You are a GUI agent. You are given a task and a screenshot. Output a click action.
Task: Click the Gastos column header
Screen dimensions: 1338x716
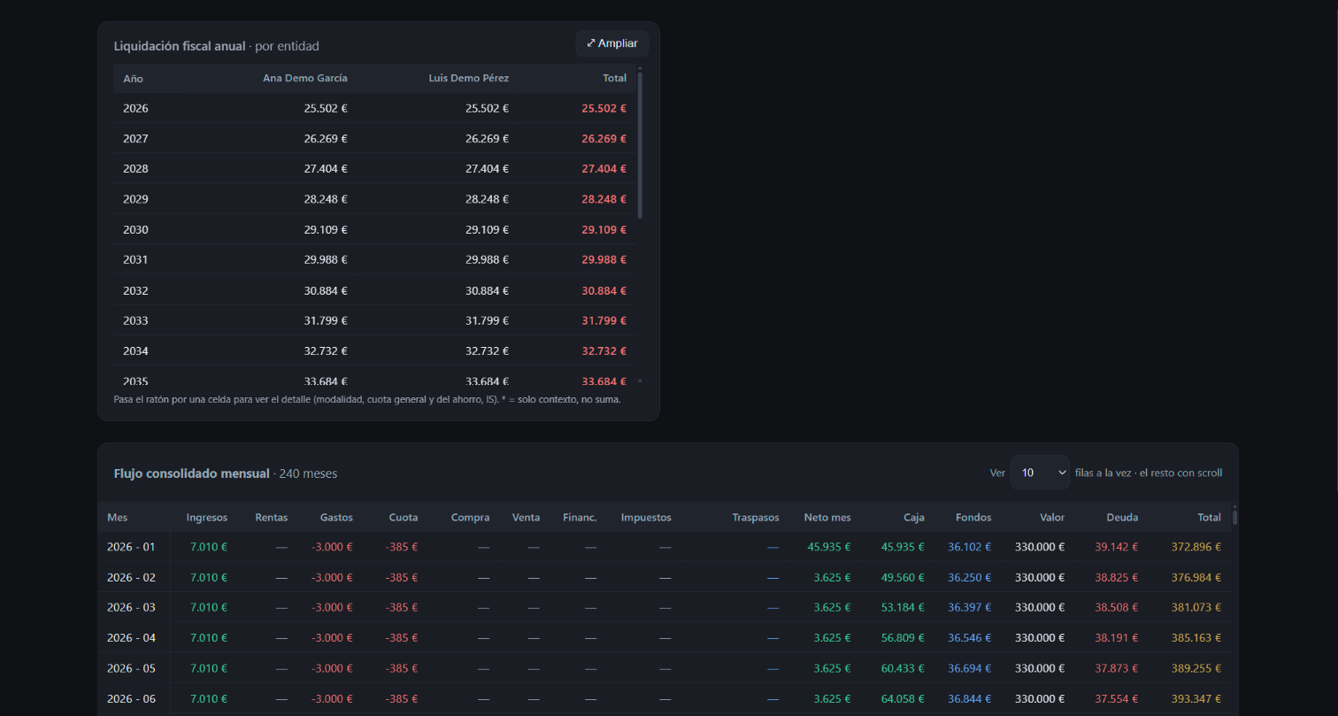click(336, 517)
